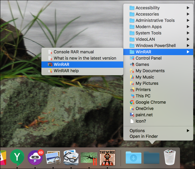Click the dark blue folder stack in Dock
Image resolution: width=195 pixels, height=169 pixels.
pyautogui.click(x=151, y=157)
